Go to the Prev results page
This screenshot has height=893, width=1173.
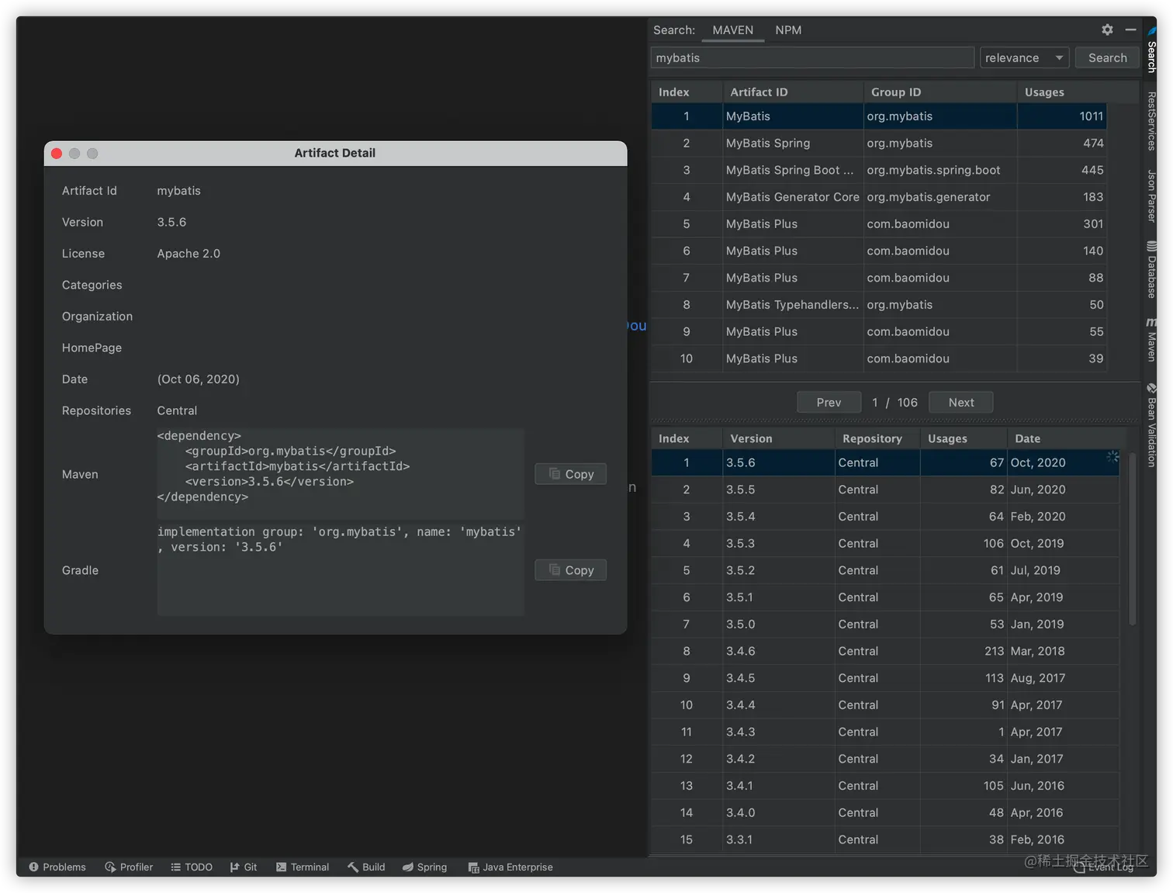click(x=829, y=403)
